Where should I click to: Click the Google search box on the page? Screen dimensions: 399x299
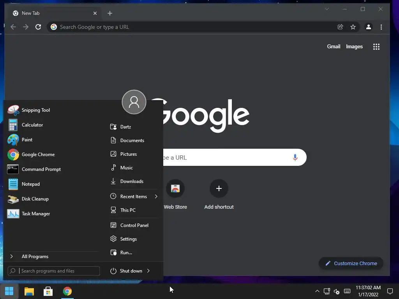coord(235,157)
